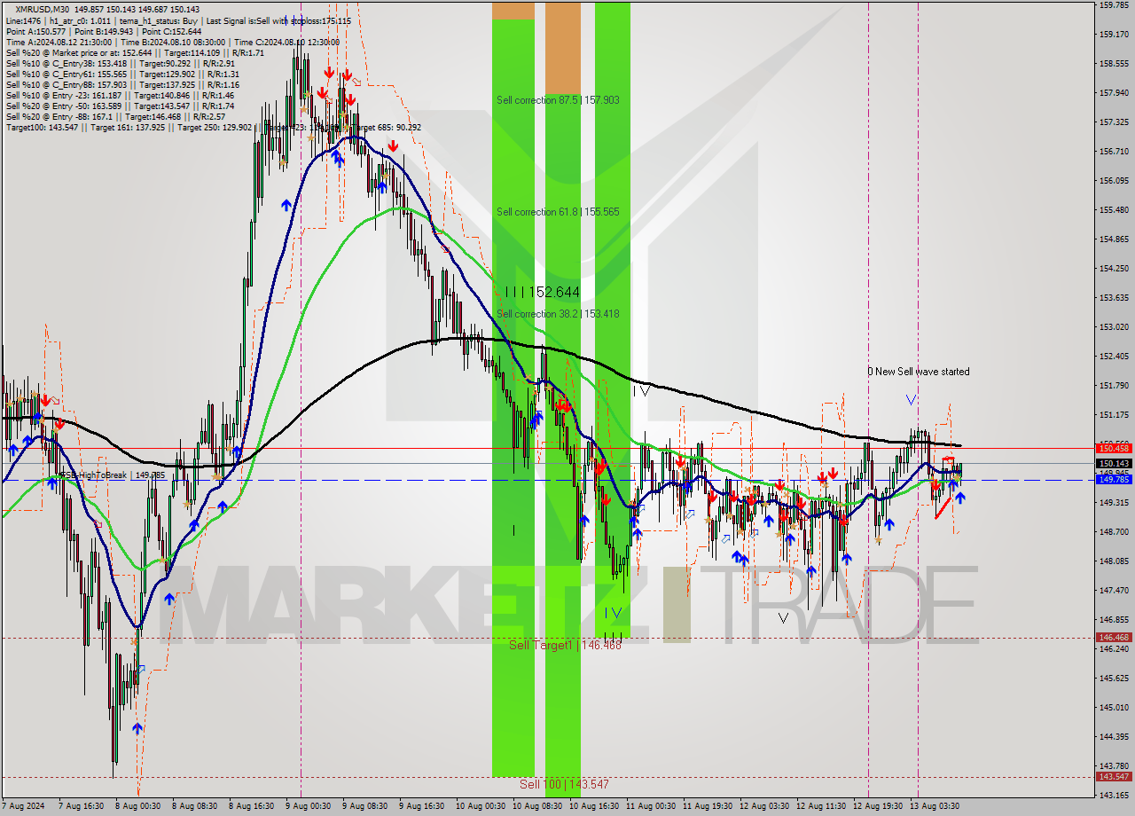Click the 147.470 price axis value
The width and height of the screenshot is (1135, 816).
[x=1113, y=590]
